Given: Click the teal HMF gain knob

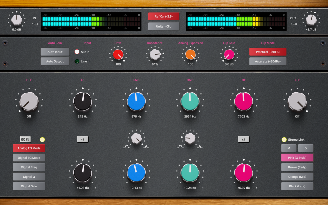Looking at the screenshot, I should point(190,173).
